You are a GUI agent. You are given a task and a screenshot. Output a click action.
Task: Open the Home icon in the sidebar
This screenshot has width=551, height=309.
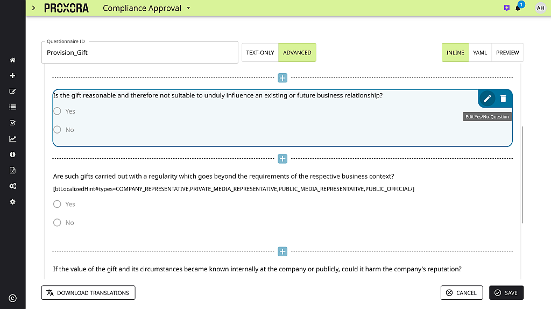[12, 60]
